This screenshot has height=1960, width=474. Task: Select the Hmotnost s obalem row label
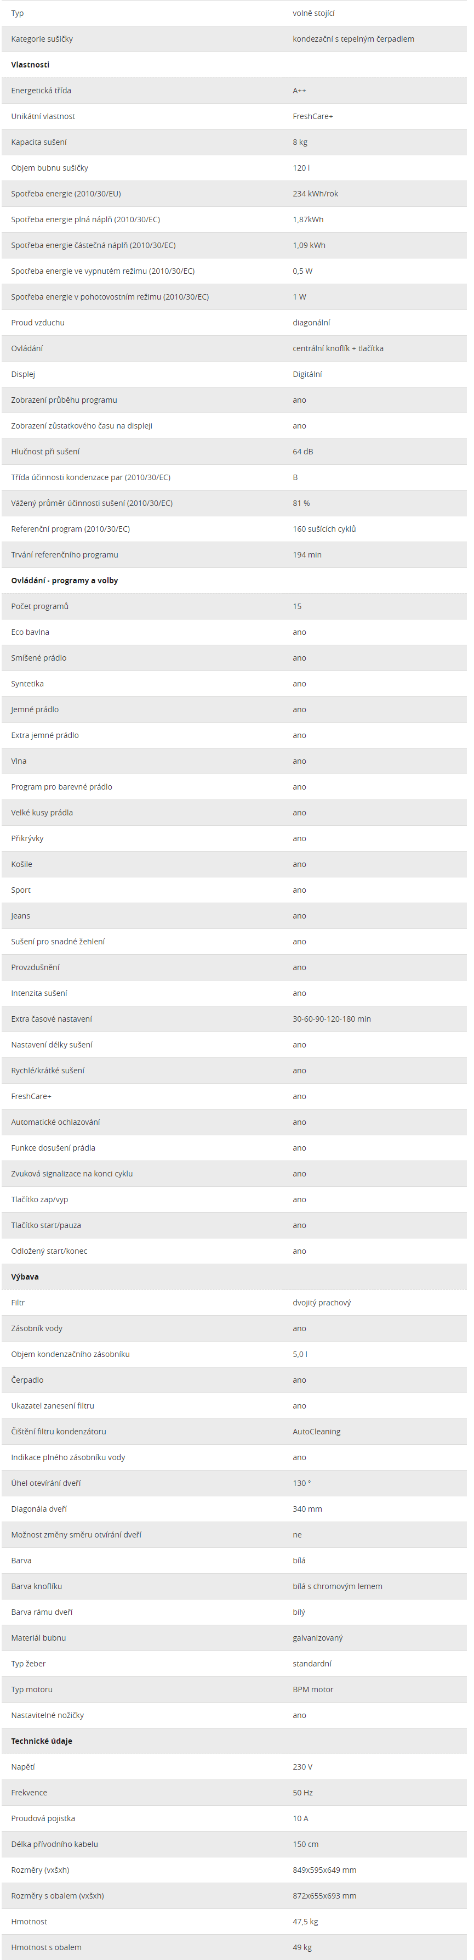point(47,1947)
